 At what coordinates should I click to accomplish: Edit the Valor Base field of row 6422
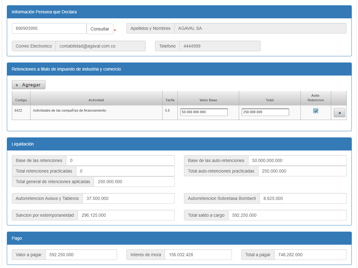pos(204,112)
